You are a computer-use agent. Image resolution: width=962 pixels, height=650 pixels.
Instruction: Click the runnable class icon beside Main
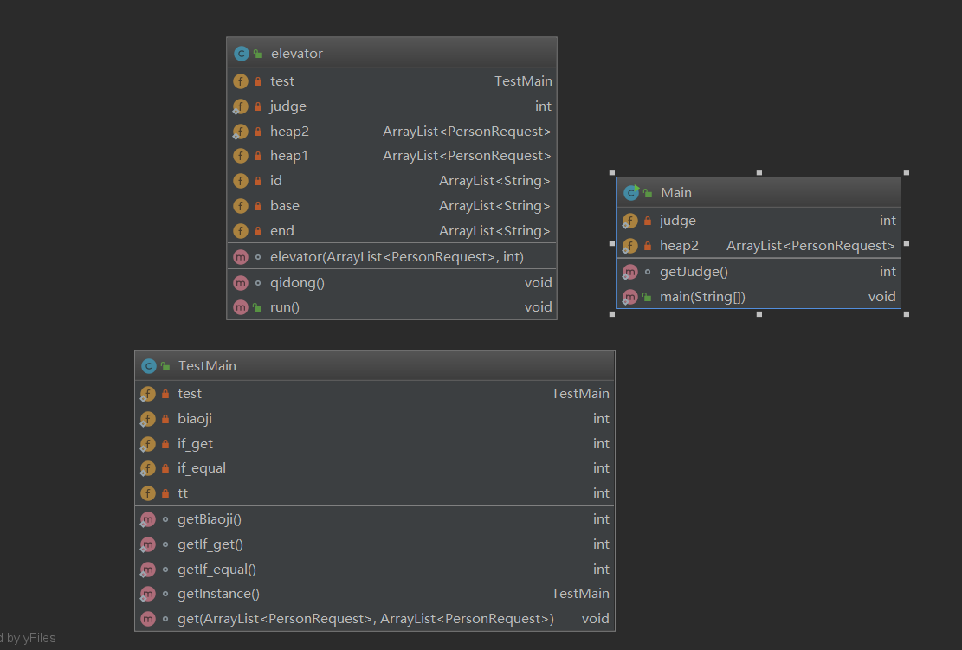pyautogui.click(x=630, y=193)
